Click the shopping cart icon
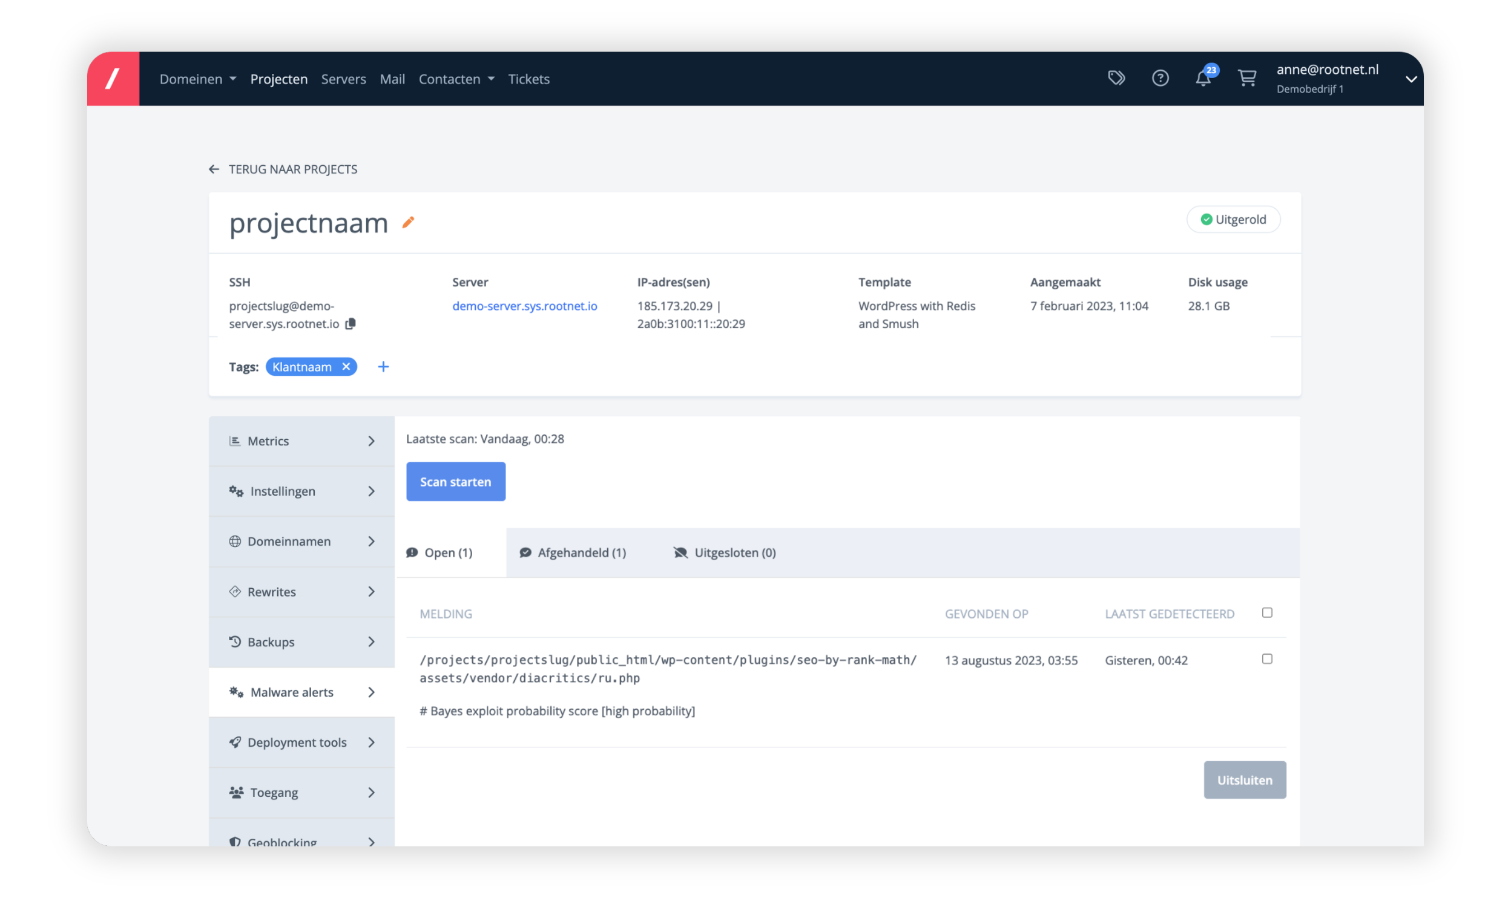 1247,78
